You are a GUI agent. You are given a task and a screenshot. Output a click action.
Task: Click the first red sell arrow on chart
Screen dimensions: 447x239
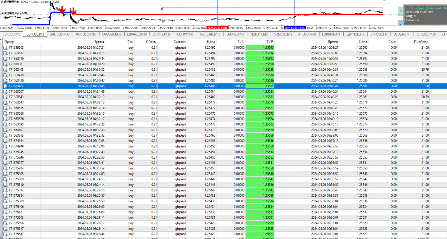click(63, 10)
